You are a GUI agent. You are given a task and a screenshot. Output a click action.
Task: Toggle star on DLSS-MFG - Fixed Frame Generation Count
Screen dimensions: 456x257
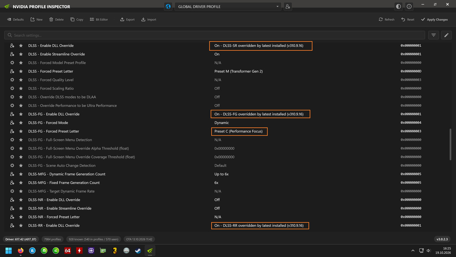[21, 183]
